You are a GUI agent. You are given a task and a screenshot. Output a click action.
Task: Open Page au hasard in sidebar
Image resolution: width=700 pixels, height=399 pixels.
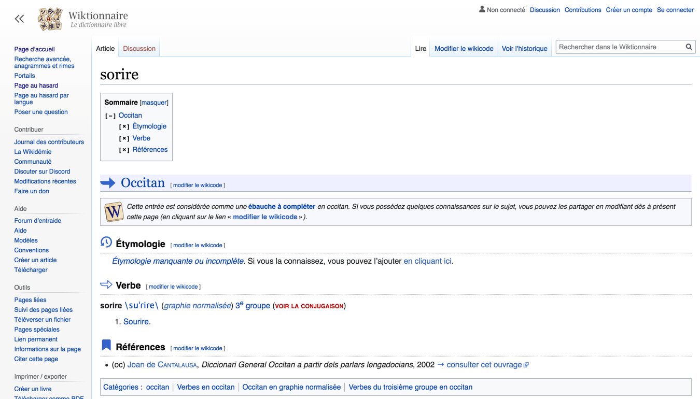(x=36, y=85)
